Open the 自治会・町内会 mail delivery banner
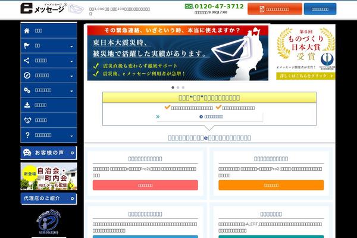 click(49, 176)
